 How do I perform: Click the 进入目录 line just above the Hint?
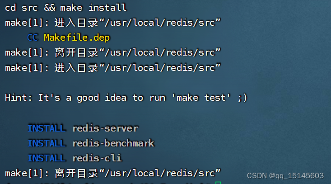(x=113, y=68)
